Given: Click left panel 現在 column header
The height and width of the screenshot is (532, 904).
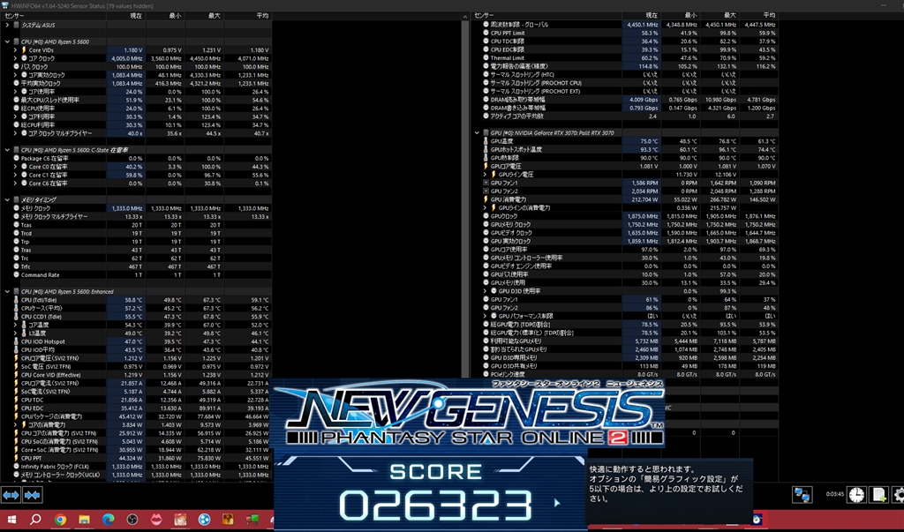Looking at the screenshot, I should click(x=125, y=16).
